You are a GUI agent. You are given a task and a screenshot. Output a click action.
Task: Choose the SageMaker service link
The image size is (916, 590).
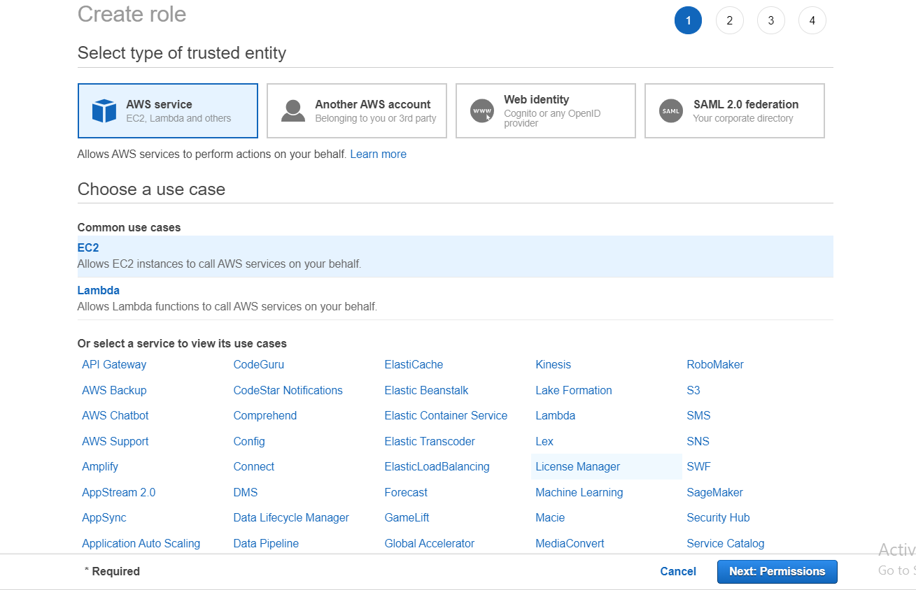tap(714, 493)
